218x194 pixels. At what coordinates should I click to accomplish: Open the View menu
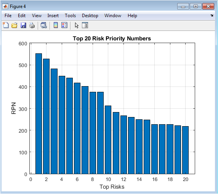point(37,16)
